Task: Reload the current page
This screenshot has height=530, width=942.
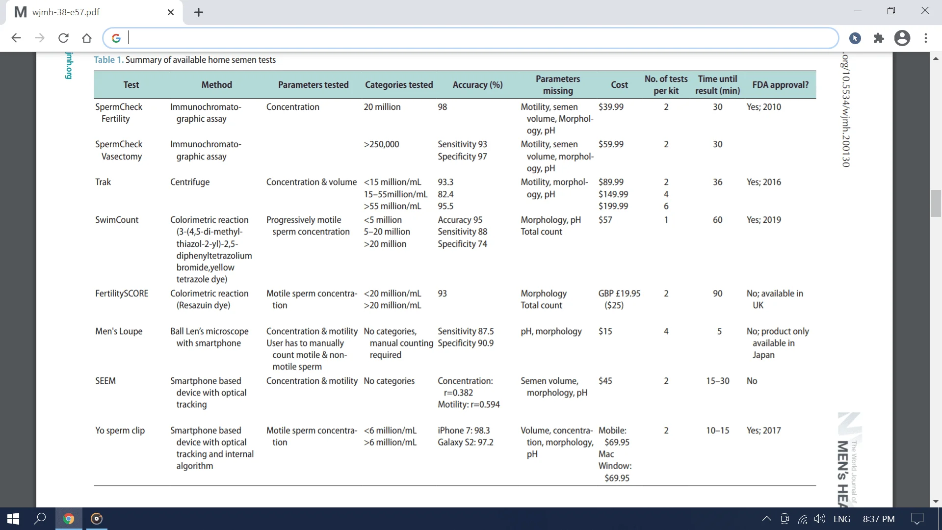Action: (x=63, y=38)
